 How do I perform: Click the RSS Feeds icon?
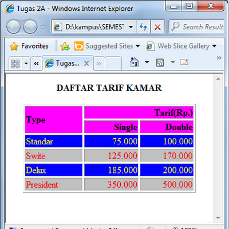pyautogui.click(x=160, y=62)
